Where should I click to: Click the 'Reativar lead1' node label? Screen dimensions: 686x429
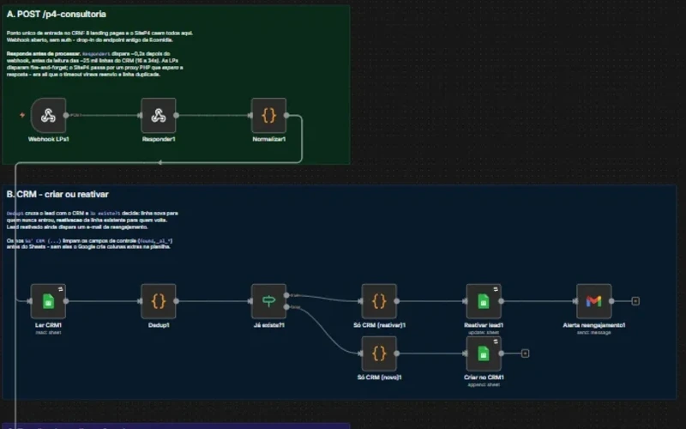pyautogui.click(x=484, y=325)
